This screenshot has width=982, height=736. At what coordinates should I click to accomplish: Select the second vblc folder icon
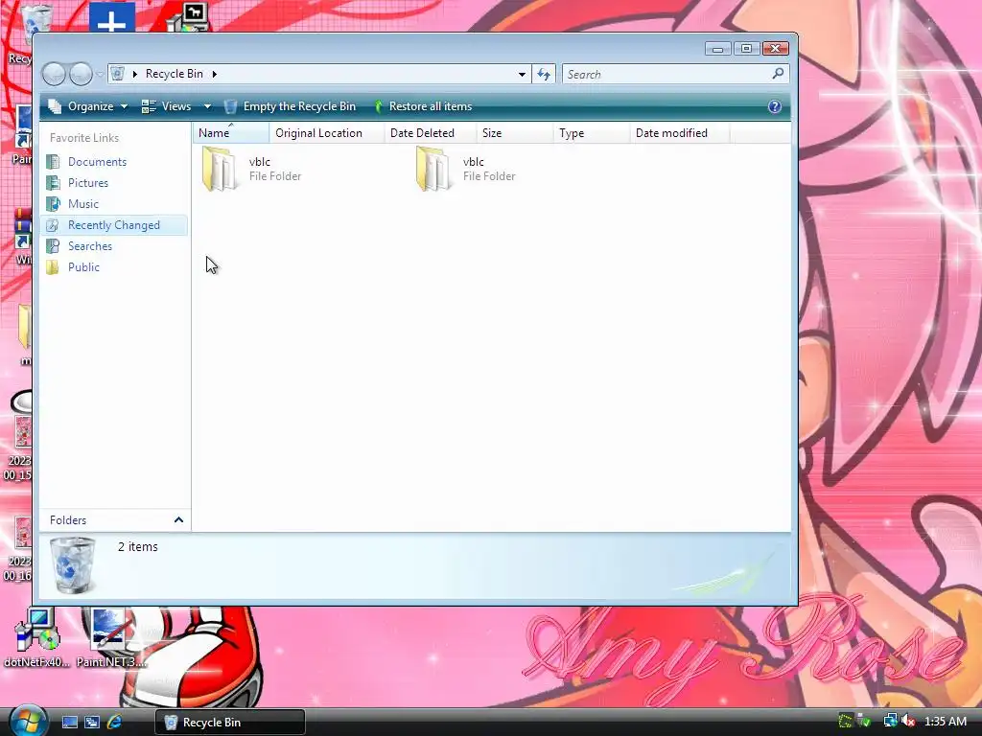coord(433,169)
